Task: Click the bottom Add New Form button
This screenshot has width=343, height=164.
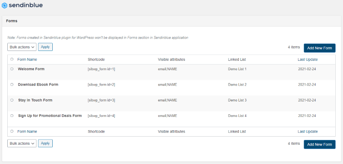Action: 319,144
